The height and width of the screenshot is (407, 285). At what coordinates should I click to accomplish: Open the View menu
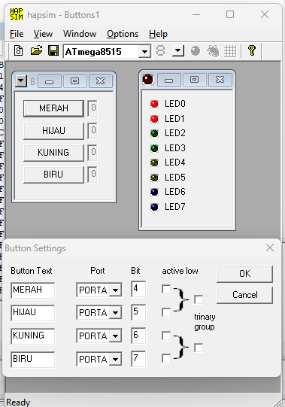(x=43, y=34)
